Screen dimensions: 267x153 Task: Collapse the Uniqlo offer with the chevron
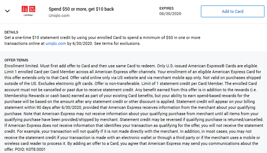click(7, 11)
